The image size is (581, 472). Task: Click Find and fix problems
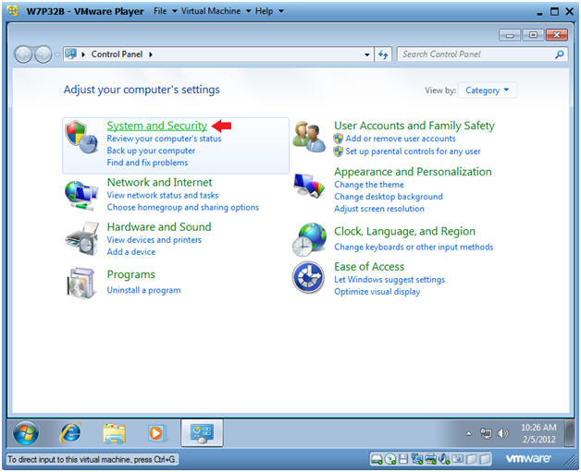click(147, 163)
